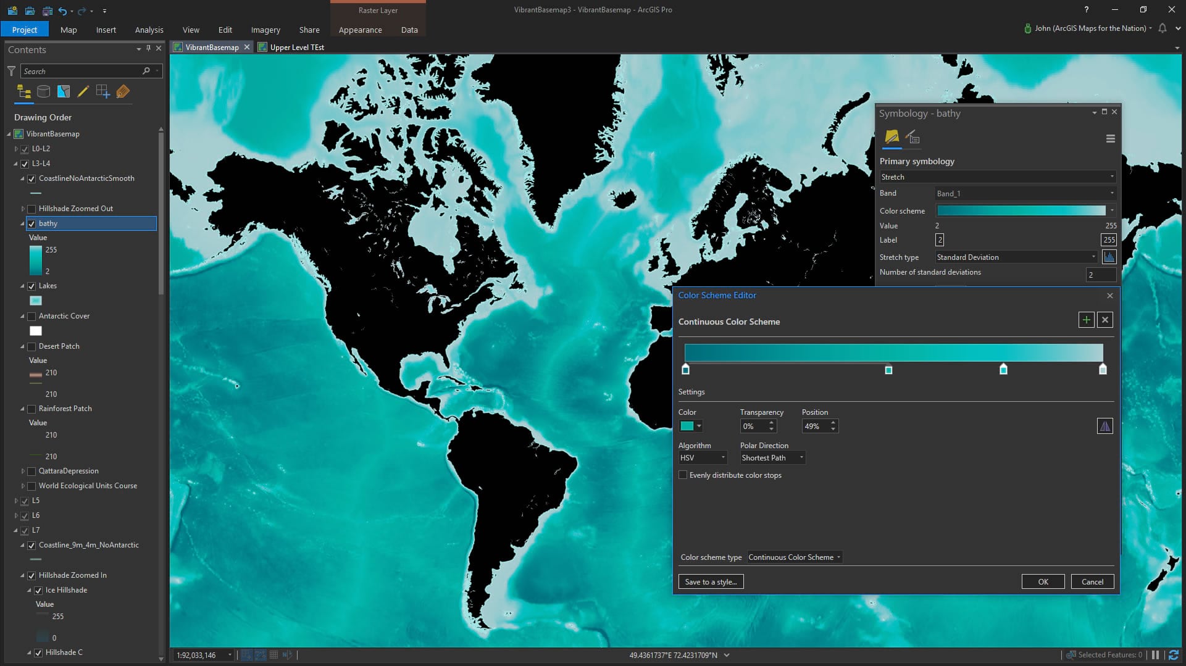This screenshot has height=666, width=1186.
Task: Switch to the Upper Level TEst map tab
Action: (296, 48)
